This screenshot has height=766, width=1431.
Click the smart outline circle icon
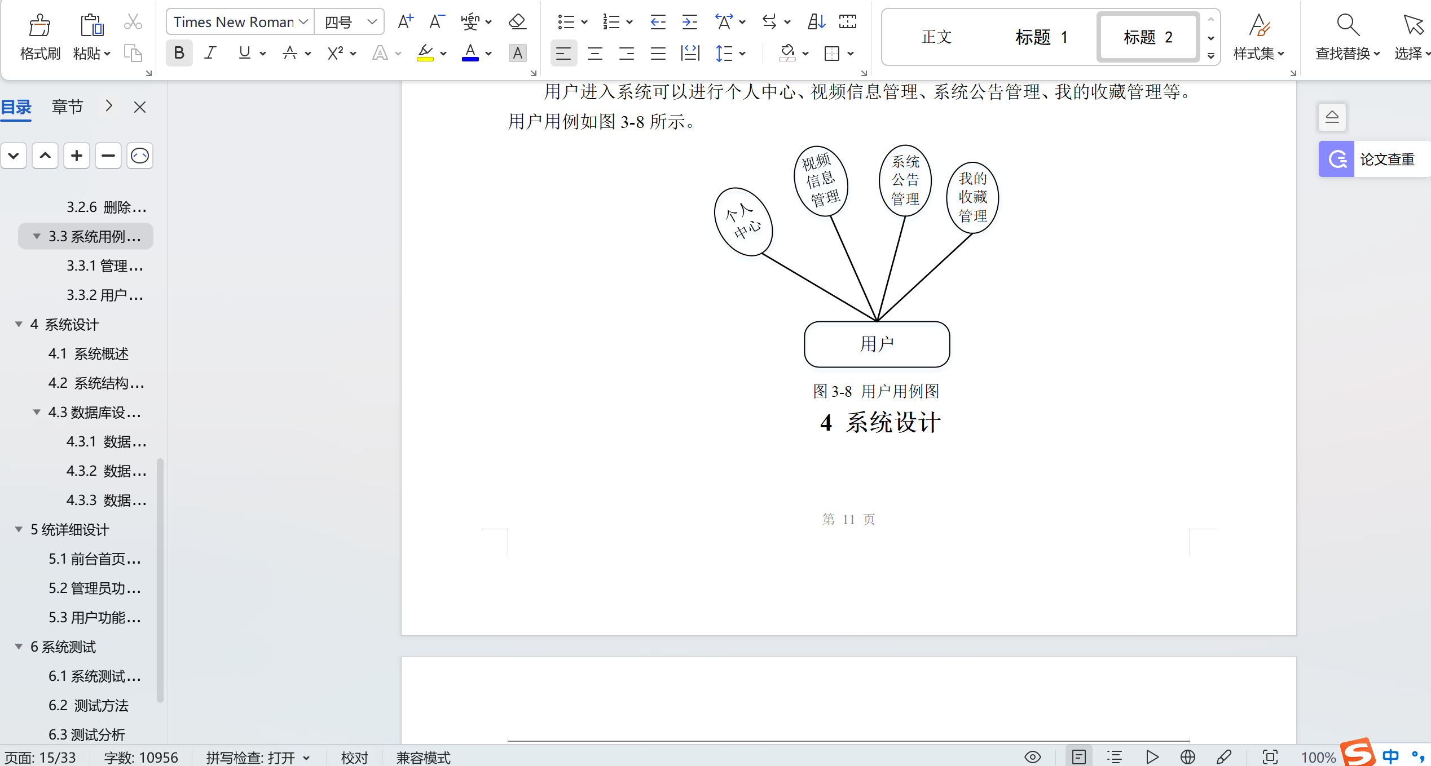click(x=140, y=156)
